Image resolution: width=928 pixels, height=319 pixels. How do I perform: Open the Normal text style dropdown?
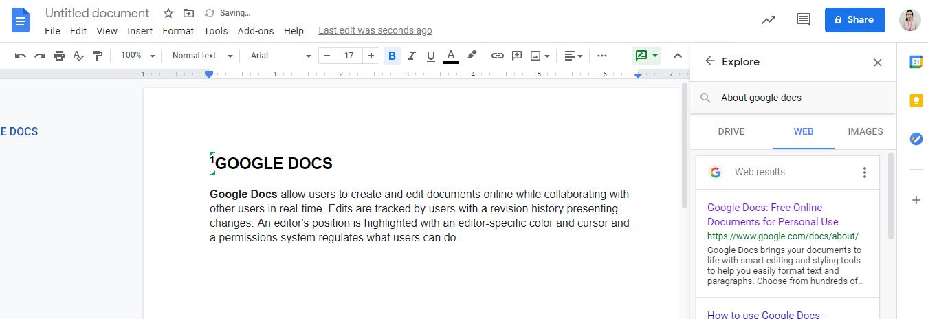(202, 56)
